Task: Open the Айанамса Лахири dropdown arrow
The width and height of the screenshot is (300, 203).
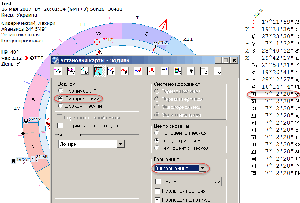Action: [x=121, y=144]
